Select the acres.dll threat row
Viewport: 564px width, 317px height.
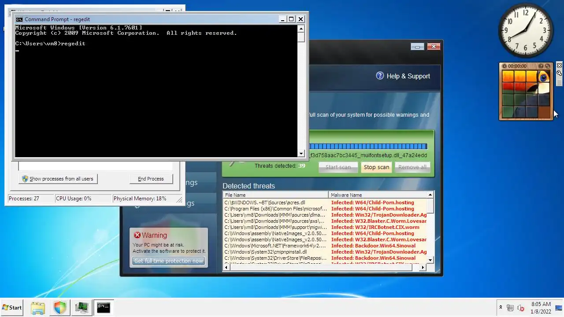pyautogui.click(x=325, y=203)
